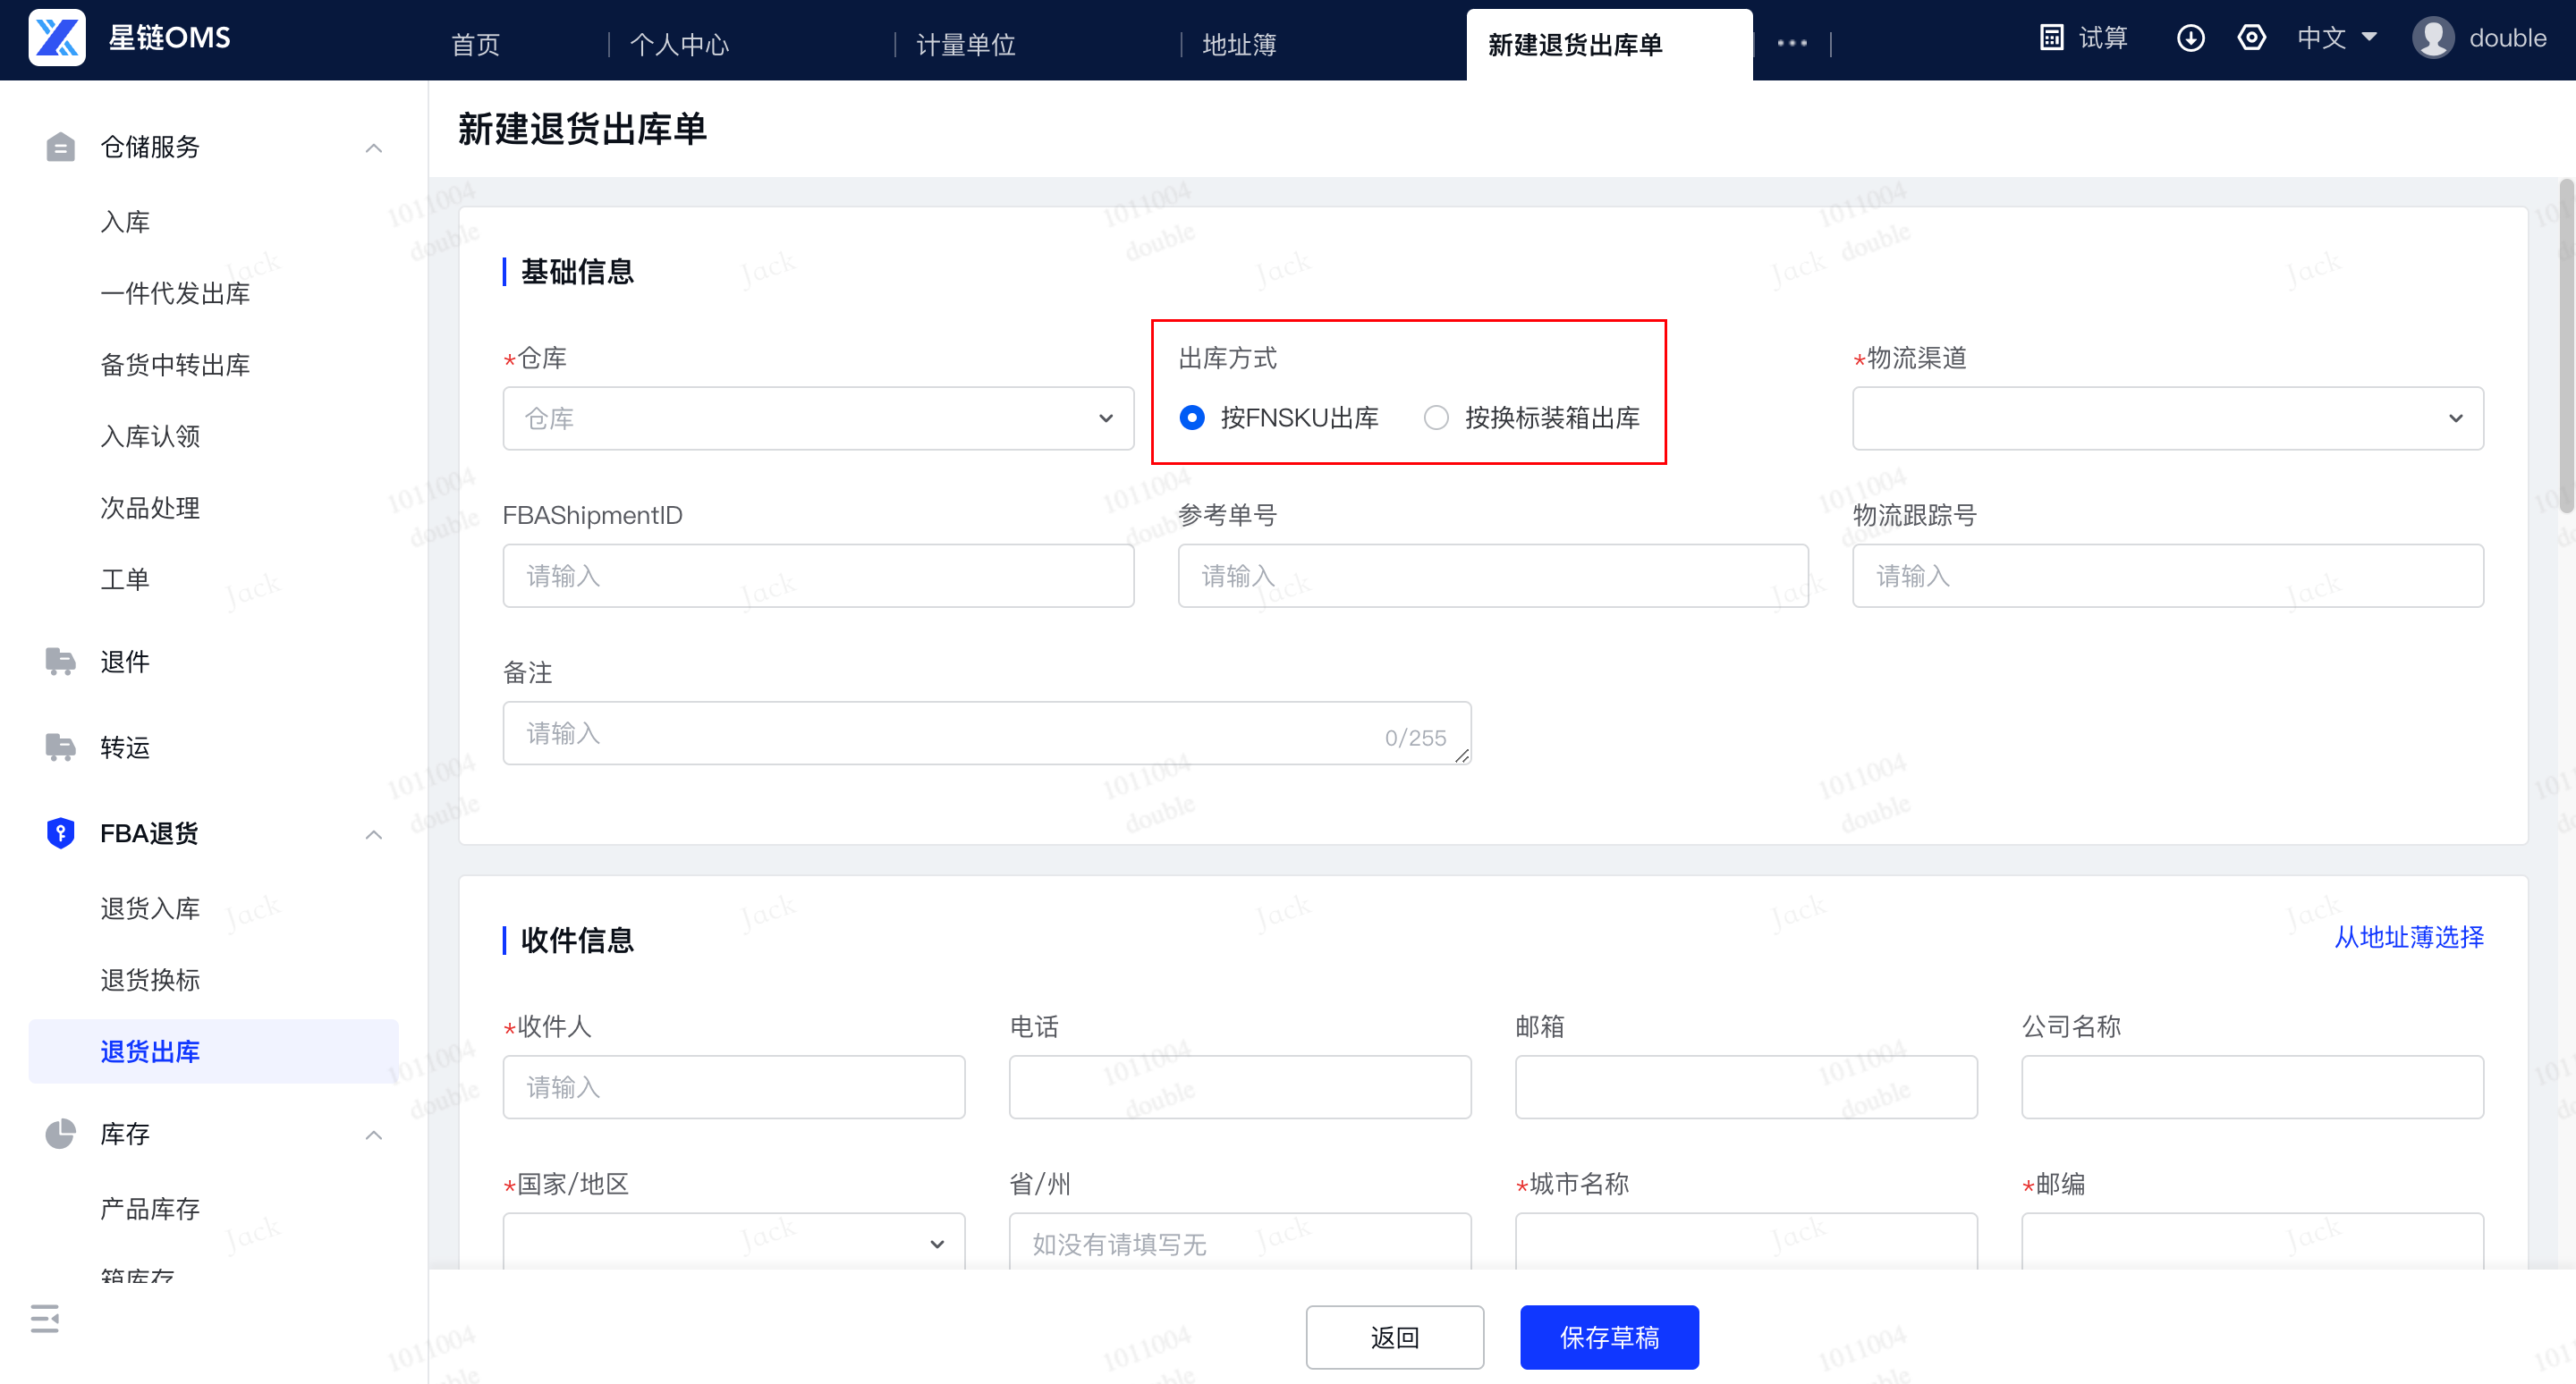Open the 物流渠道 dropdown
Viewport: 2576px width, 1384px height.
[x=2167, y=418]
